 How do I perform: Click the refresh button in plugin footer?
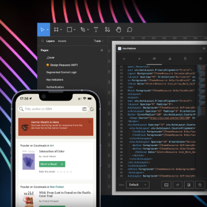[178, 185]
